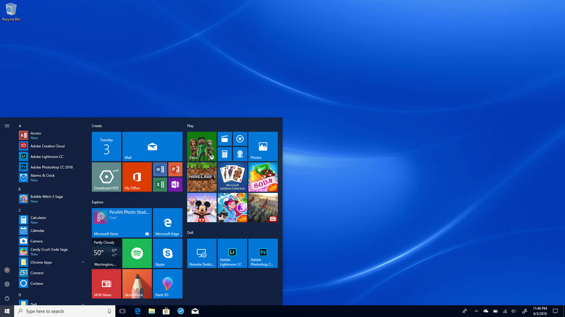Open the Adobe Lightroom CC tile in Dell group
Viewport: 565px width, 317px height.
(x=232, y=253)
